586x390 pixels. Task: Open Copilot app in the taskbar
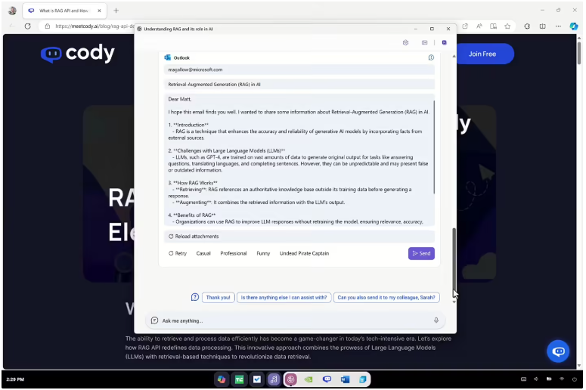[x=222, y=379]
